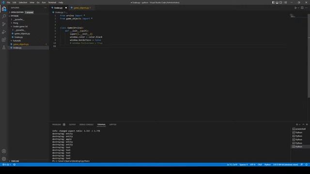310x174 pixels.
Task: Switch to the OUTPUT panel tab
Action: [x=72, y=125]
